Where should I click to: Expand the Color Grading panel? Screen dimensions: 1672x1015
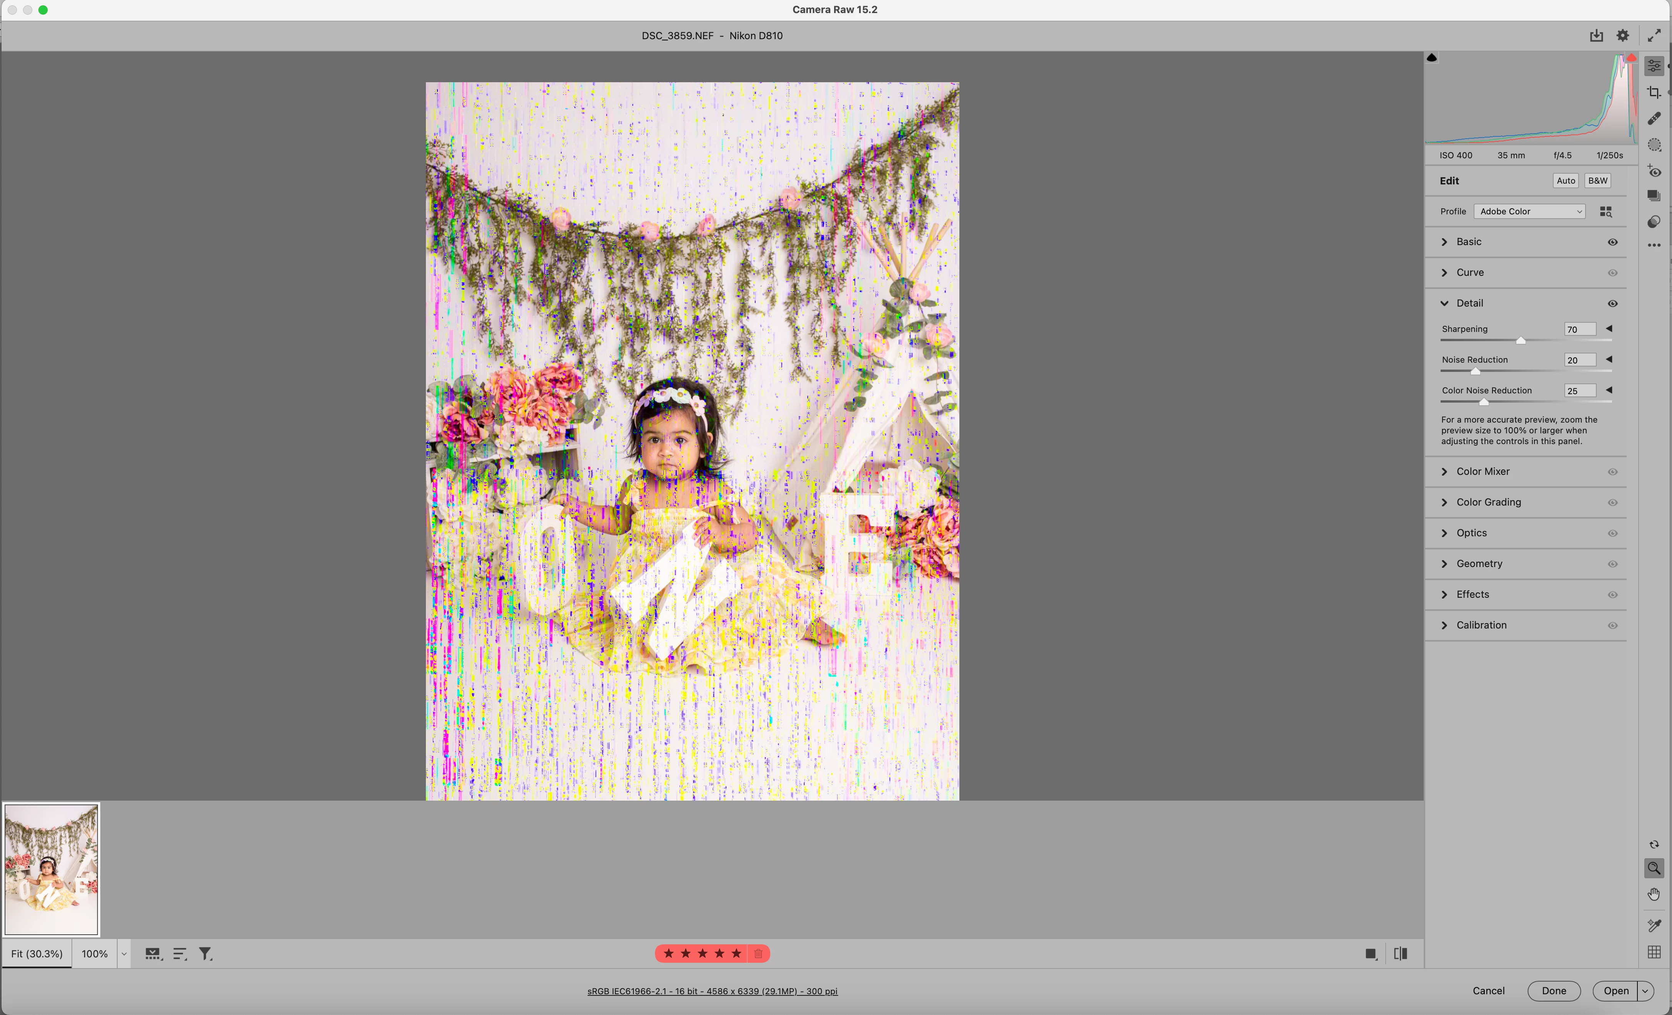(x=1488, y=503)
